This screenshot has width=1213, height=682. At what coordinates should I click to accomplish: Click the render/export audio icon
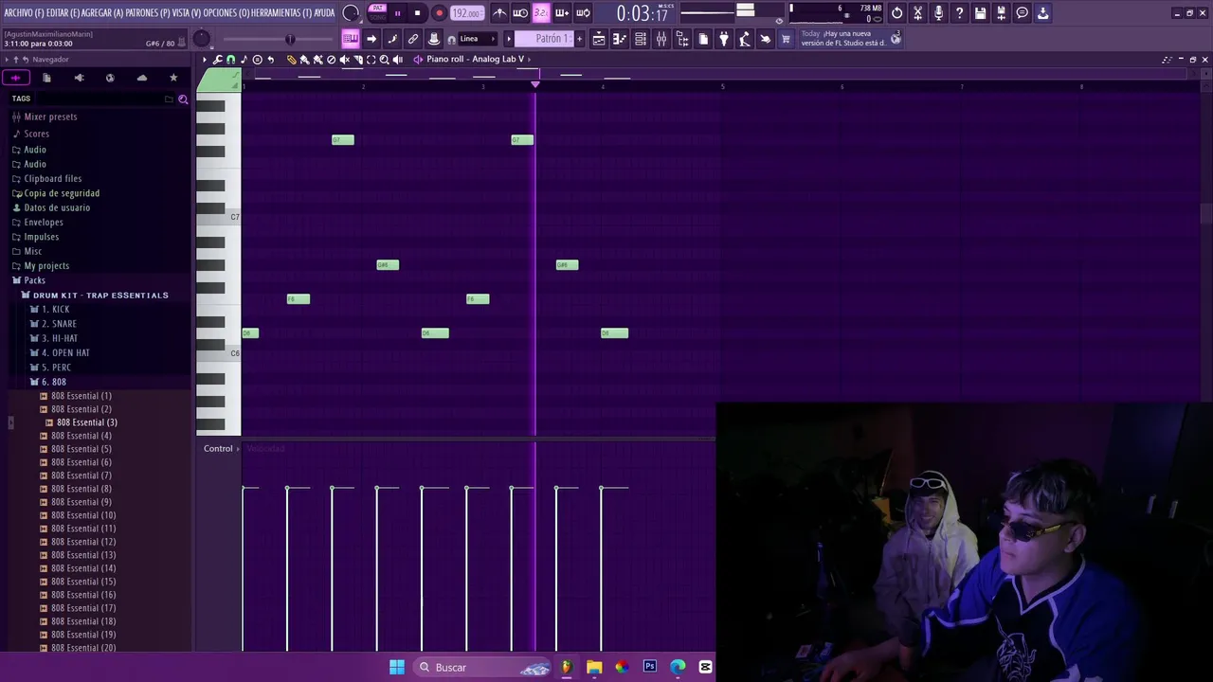click(x=1001, y=13)
